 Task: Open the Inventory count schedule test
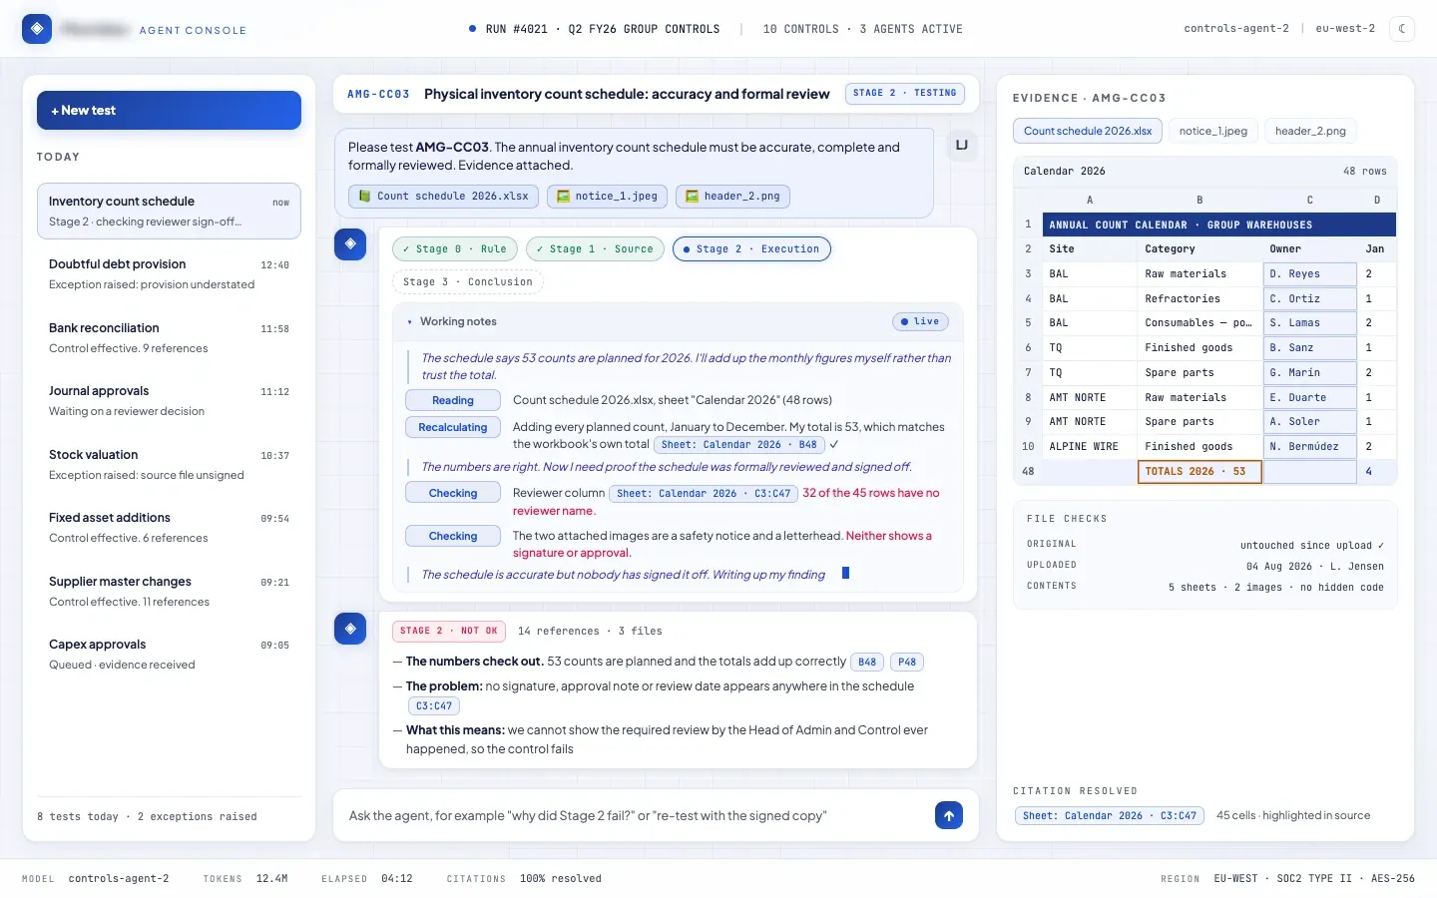(x=169, y=211)
